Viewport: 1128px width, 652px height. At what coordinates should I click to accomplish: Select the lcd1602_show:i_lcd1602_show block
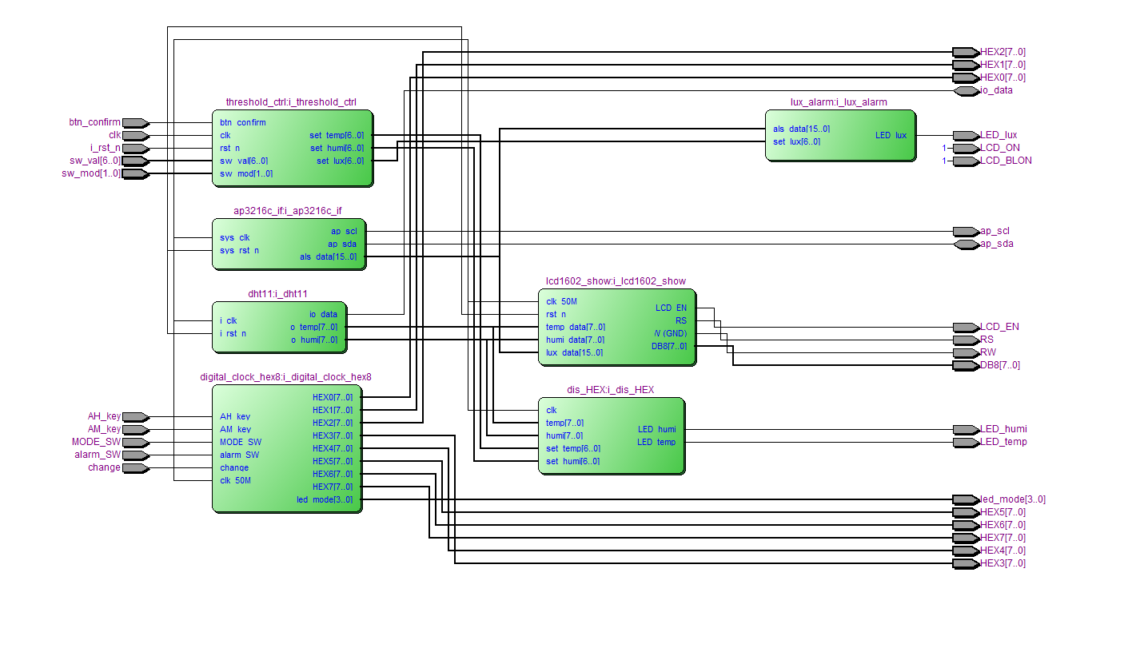616,327
